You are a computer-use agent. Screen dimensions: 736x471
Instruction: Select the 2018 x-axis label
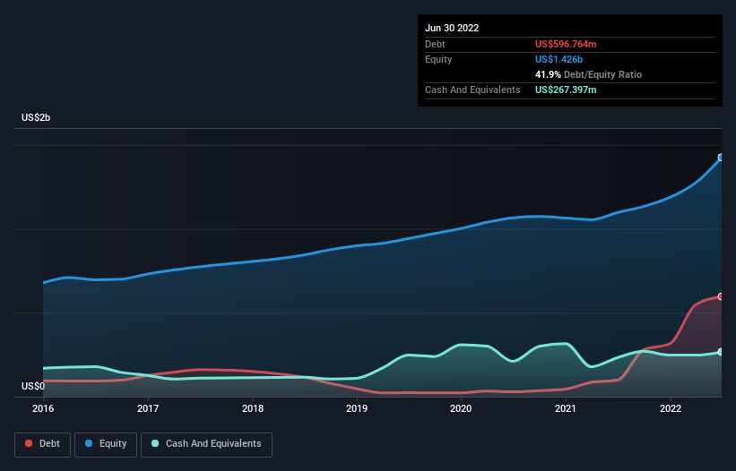(x=253, y=408)
